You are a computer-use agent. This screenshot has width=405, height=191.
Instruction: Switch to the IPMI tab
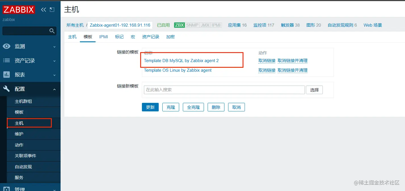(x=104, y=37)
